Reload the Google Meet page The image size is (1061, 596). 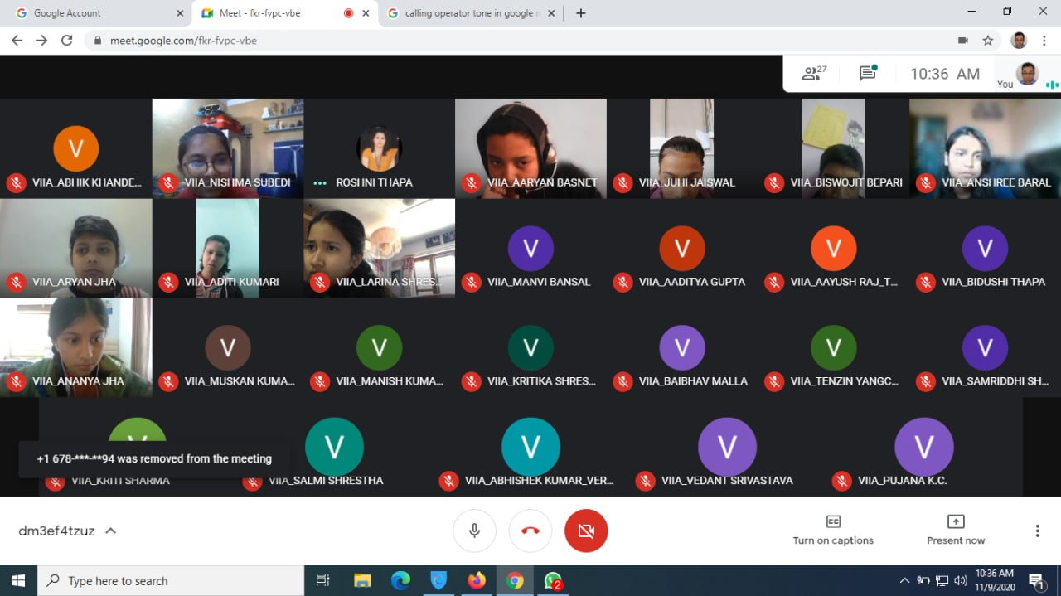(67, 40)
